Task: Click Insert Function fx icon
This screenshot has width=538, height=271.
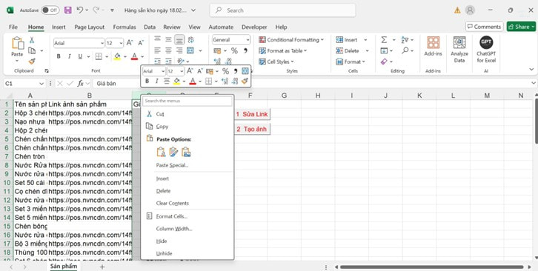Action: tap(80, 84)
